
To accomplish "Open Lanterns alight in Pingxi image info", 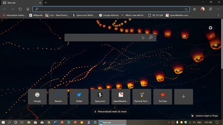I will 205,116.
